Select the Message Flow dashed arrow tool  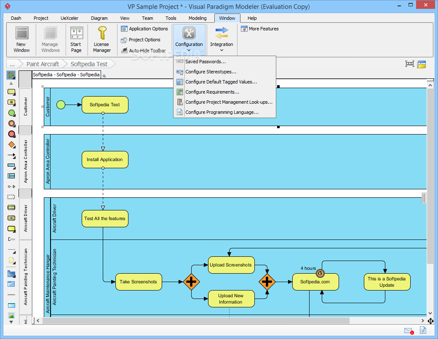(11, 186)
